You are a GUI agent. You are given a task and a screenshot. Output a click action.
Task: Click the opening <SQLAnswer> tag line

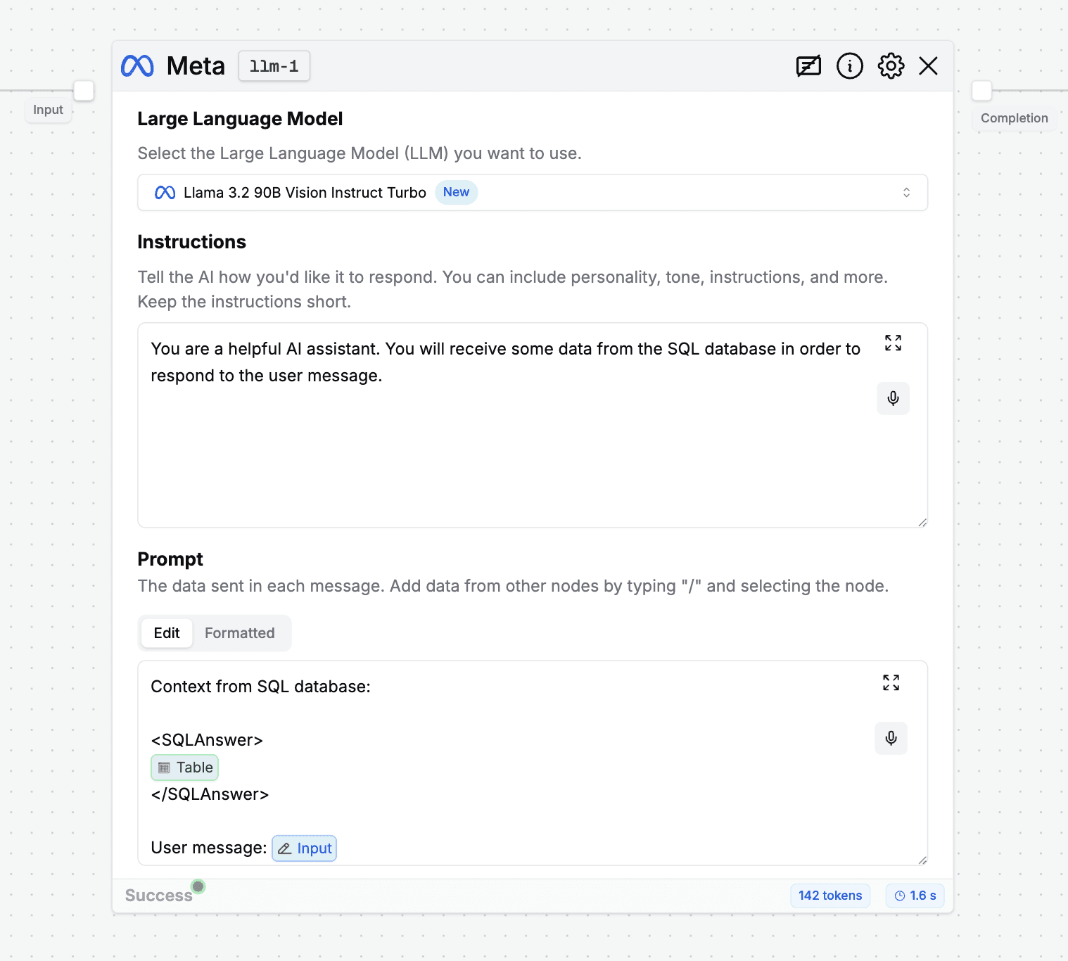click(207, 740)
